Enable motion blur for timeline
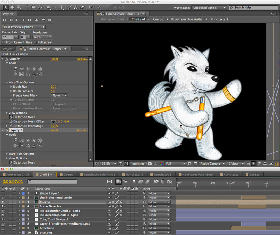Screen dimensions: 280x235 [147, 181]
